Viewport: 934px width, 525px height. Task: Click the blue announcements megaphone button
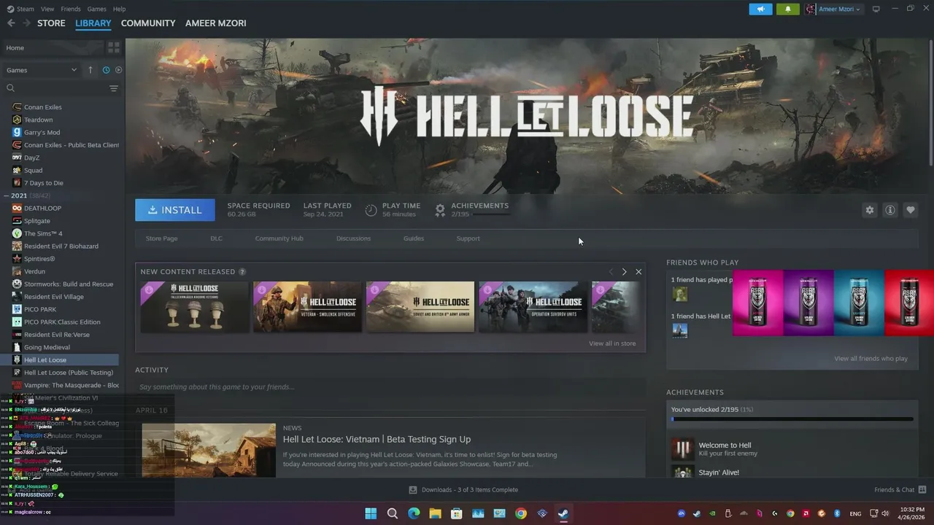tap(760, 9)
